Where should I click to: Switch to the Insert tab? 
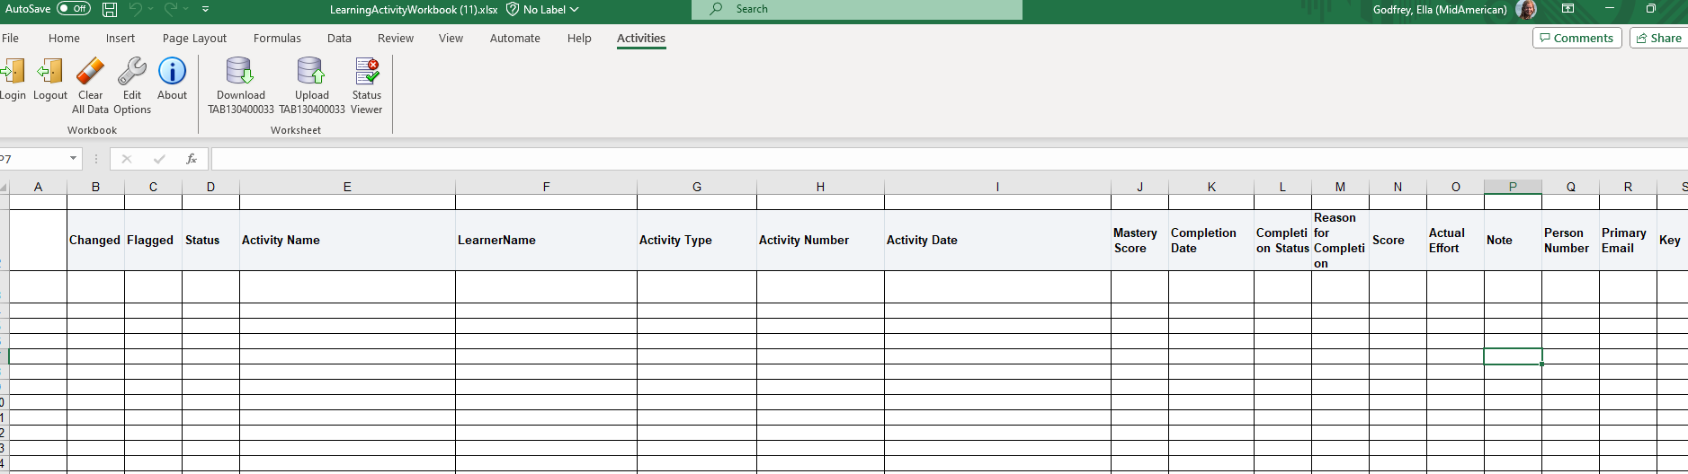coord(121,38)
